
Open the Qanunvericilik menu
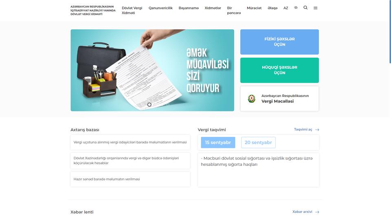(160, 8)
